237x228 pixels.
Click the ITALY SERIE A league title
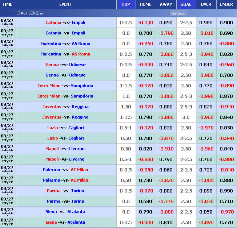(30, 13)
